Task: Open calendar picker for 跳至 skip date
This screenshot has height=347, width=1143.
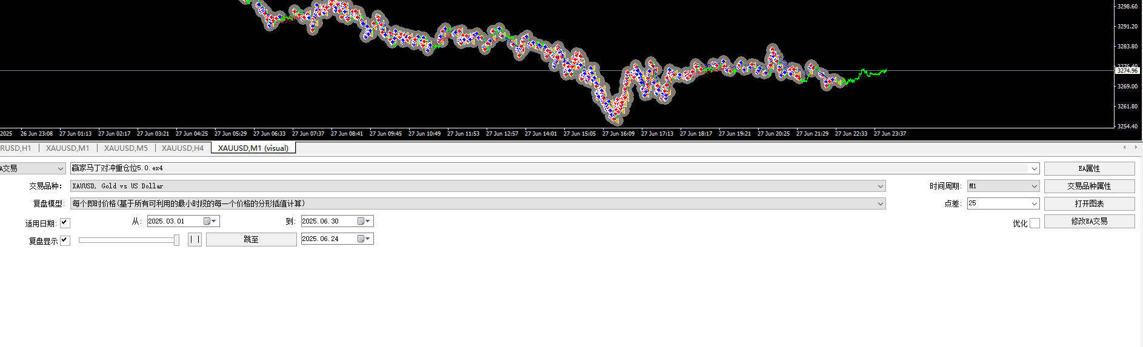Action: 364,239
